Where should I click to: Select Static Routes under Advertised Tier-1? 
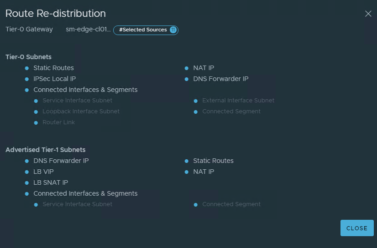pyautogui.click(x=213, y=161)
